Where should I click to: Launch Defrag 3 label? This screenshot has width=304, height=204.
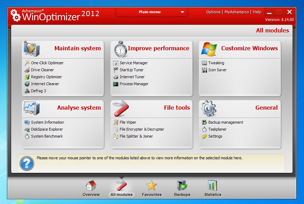(39, 91)
